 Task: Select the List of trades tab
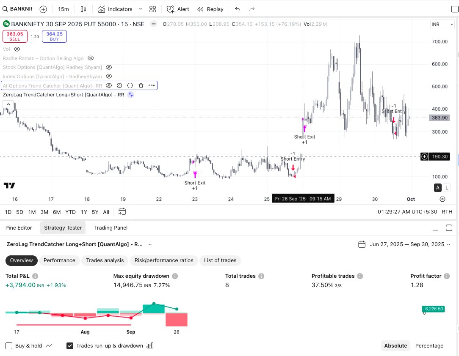click(x=220, y=260)
